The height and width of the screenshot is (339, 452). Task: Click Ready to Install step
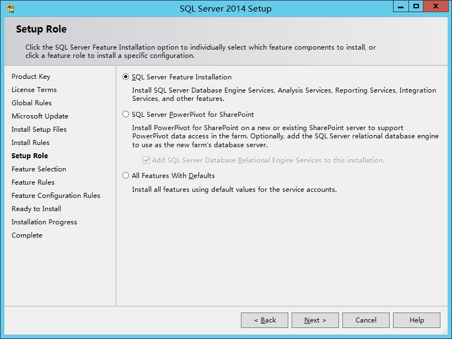[36, 209]
